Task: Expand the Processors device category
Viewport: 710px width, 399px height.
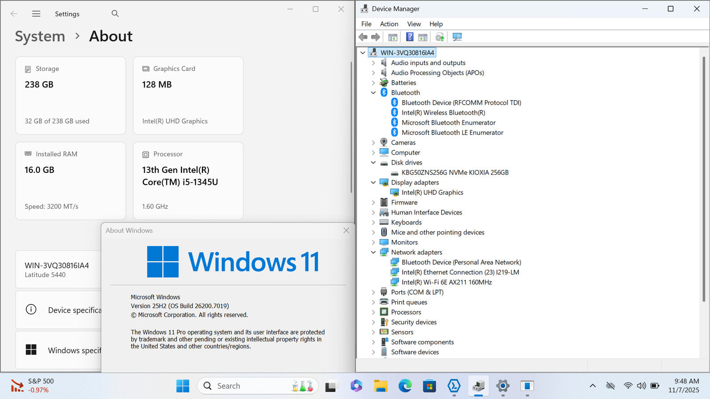Action: click(x=373, y=312)
